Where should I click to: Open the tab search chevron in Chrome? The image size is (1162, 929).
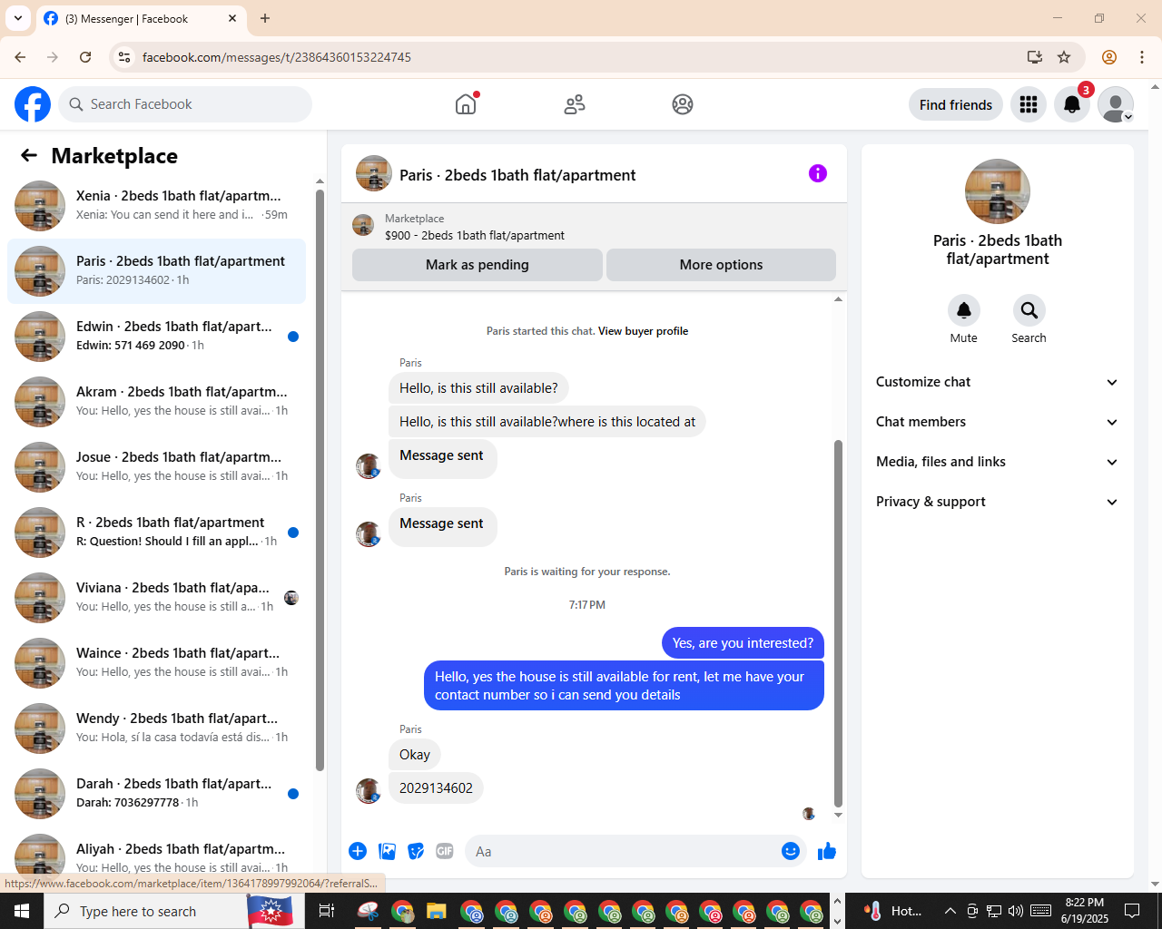click(x=18, y=18)
